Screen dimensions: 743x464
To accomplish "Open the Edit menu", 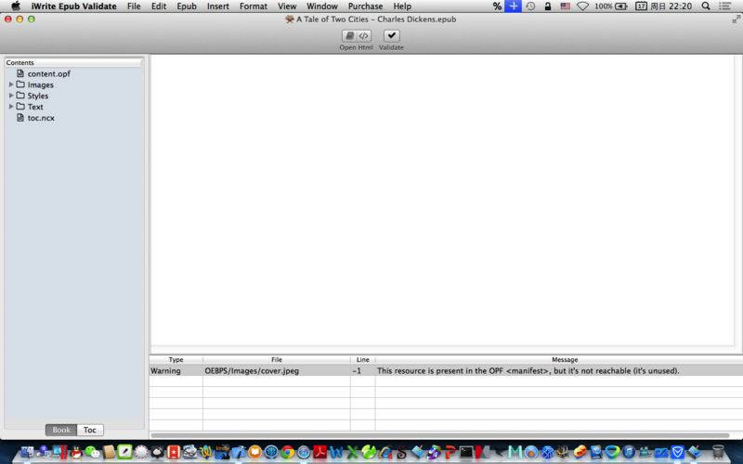I will [159, 6].
